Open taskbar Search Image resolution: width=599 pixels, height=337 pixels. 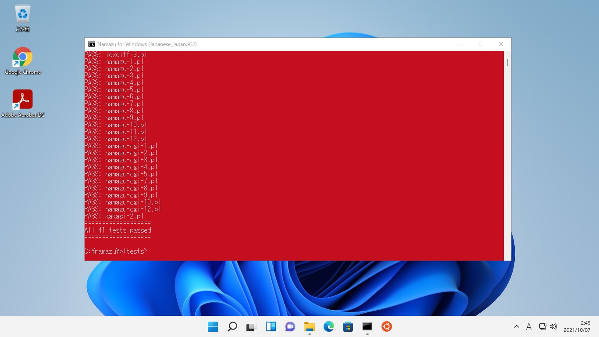(x=232, y=326)
